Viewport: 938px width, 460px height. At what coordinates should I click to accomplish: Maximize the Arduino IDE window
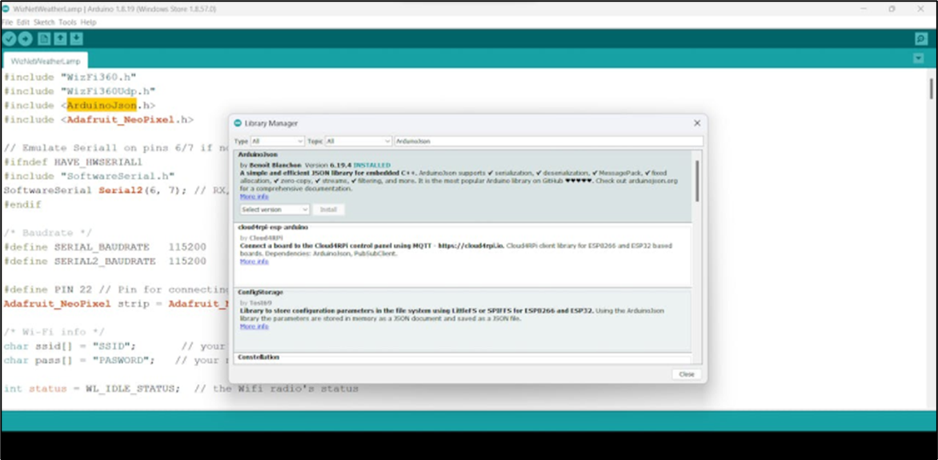coord(892,9)
